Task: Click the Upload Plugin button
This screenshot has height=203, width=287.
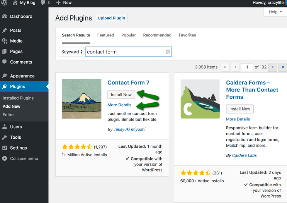Action: point(111,18)
